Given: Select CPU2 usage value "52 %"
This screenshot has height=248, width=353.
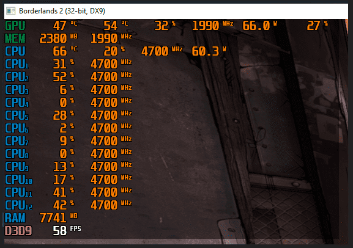Looking at the screenshot, I should pyautogui.click(x=64, y=77).
